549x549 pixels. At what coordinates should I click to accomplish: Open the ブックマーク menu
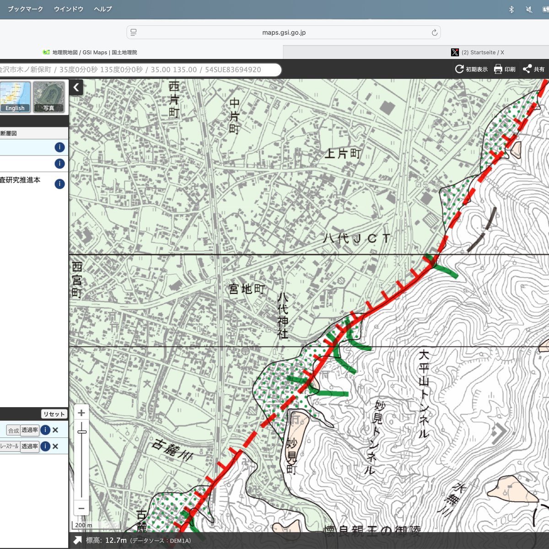coord(25,9)
